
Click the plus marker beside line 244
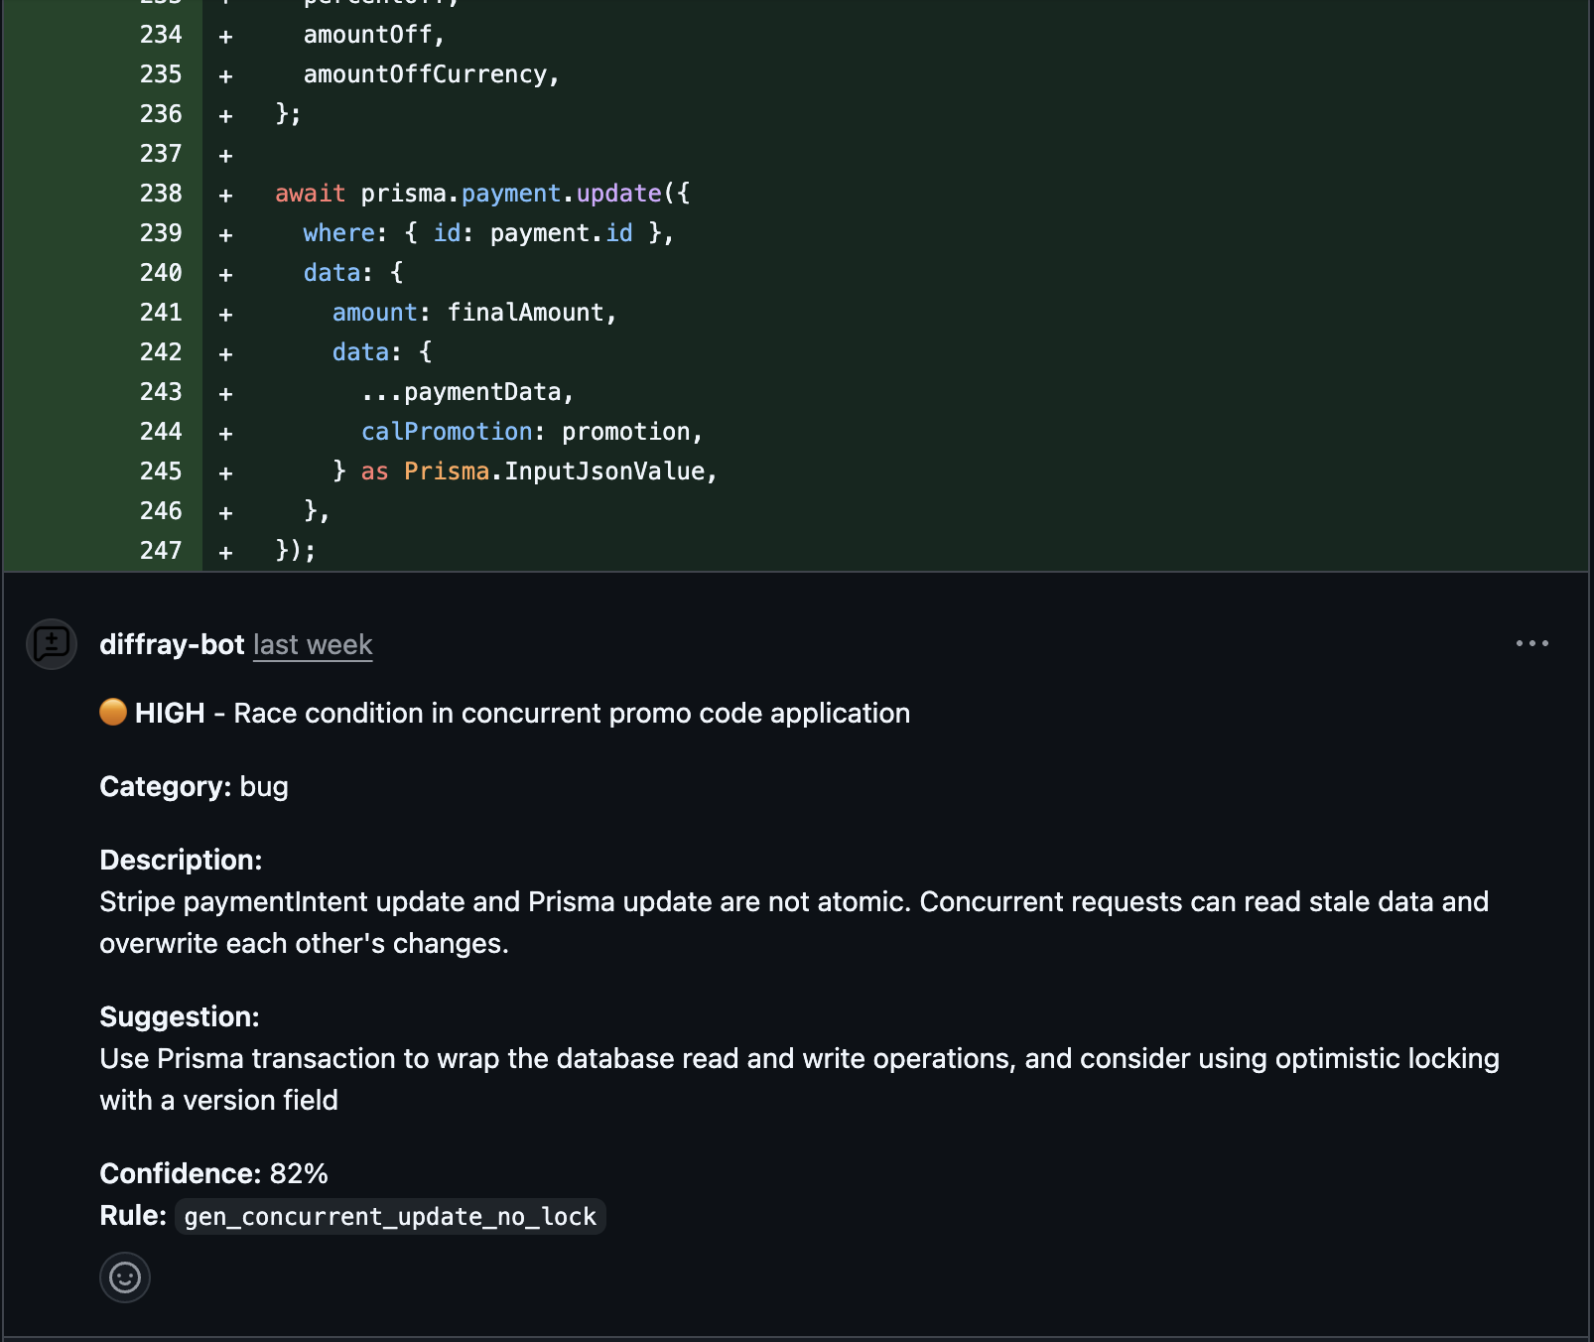(x=225, y=432)
